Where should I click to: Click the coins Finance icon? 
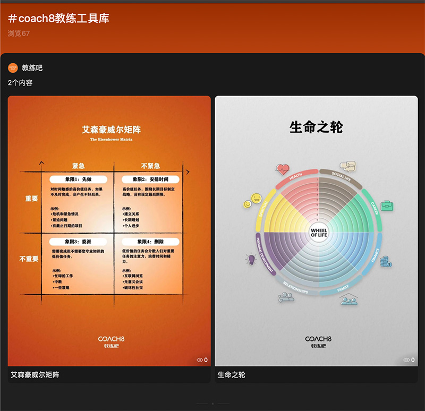coord(385,261)
